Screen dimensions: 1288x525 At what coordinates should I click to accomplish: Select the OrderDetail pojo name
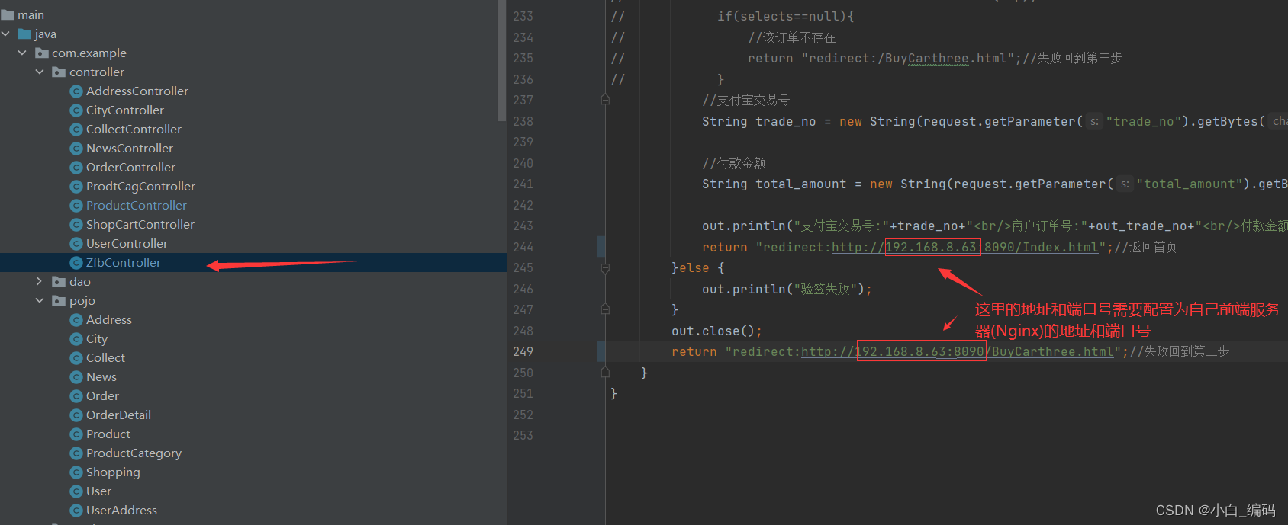click(x=118, y=415)
